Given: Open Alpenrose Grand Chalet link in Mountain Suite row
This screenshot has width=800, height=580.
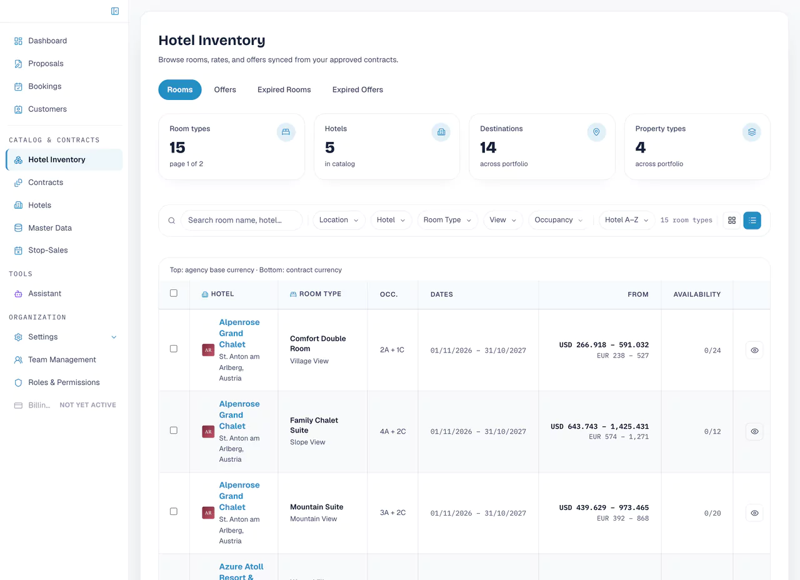Looking at the screenshot, I should pos(239,496).
